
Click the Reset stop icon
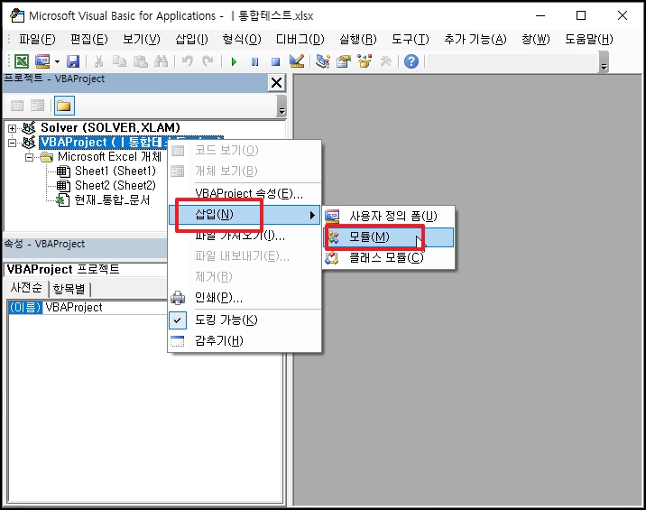coord(275,62)
